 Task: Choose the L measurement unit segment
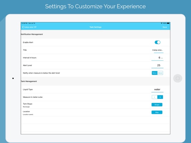click(155, 97)
